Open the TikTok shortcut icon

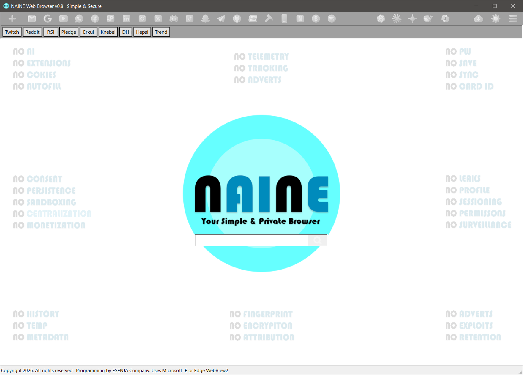190,19
